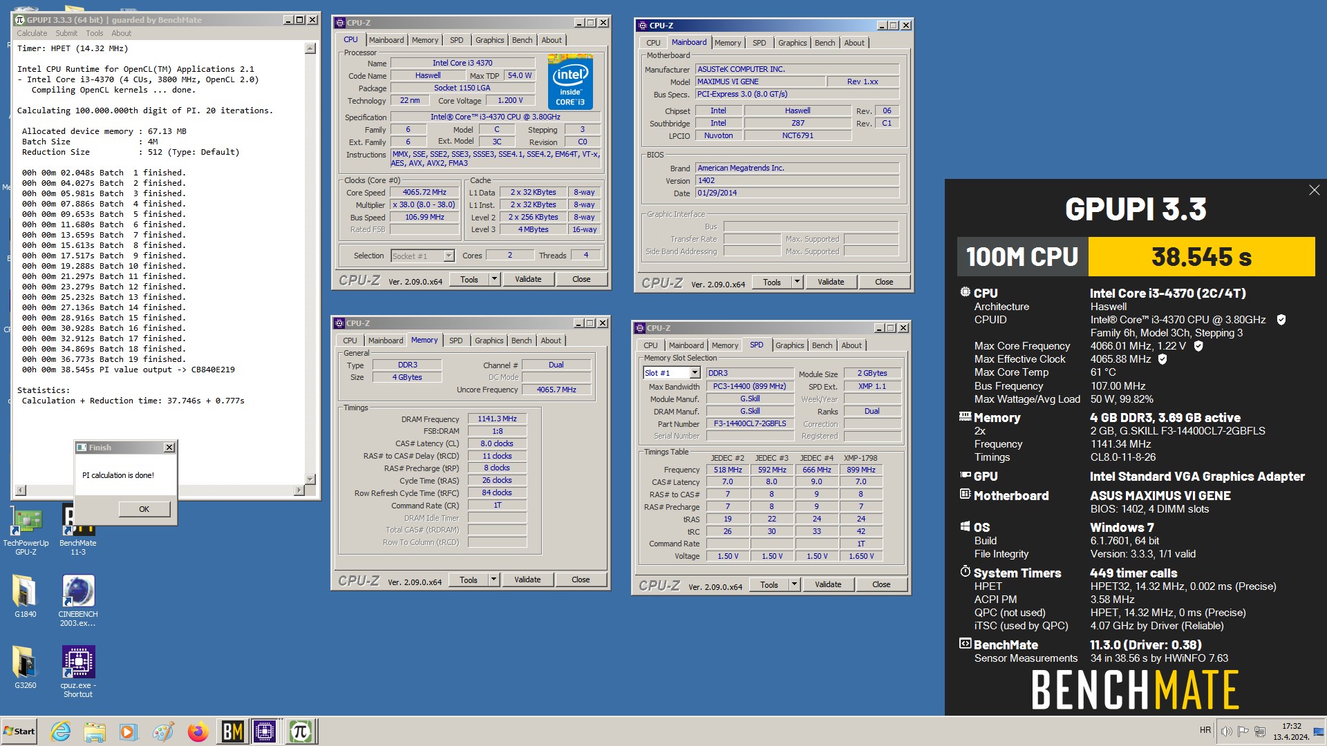Image resolution: width=1327 pixels, height=746 pixels.
Task: Open G3260 folder on desktop
Action: (x=26, y=668)
